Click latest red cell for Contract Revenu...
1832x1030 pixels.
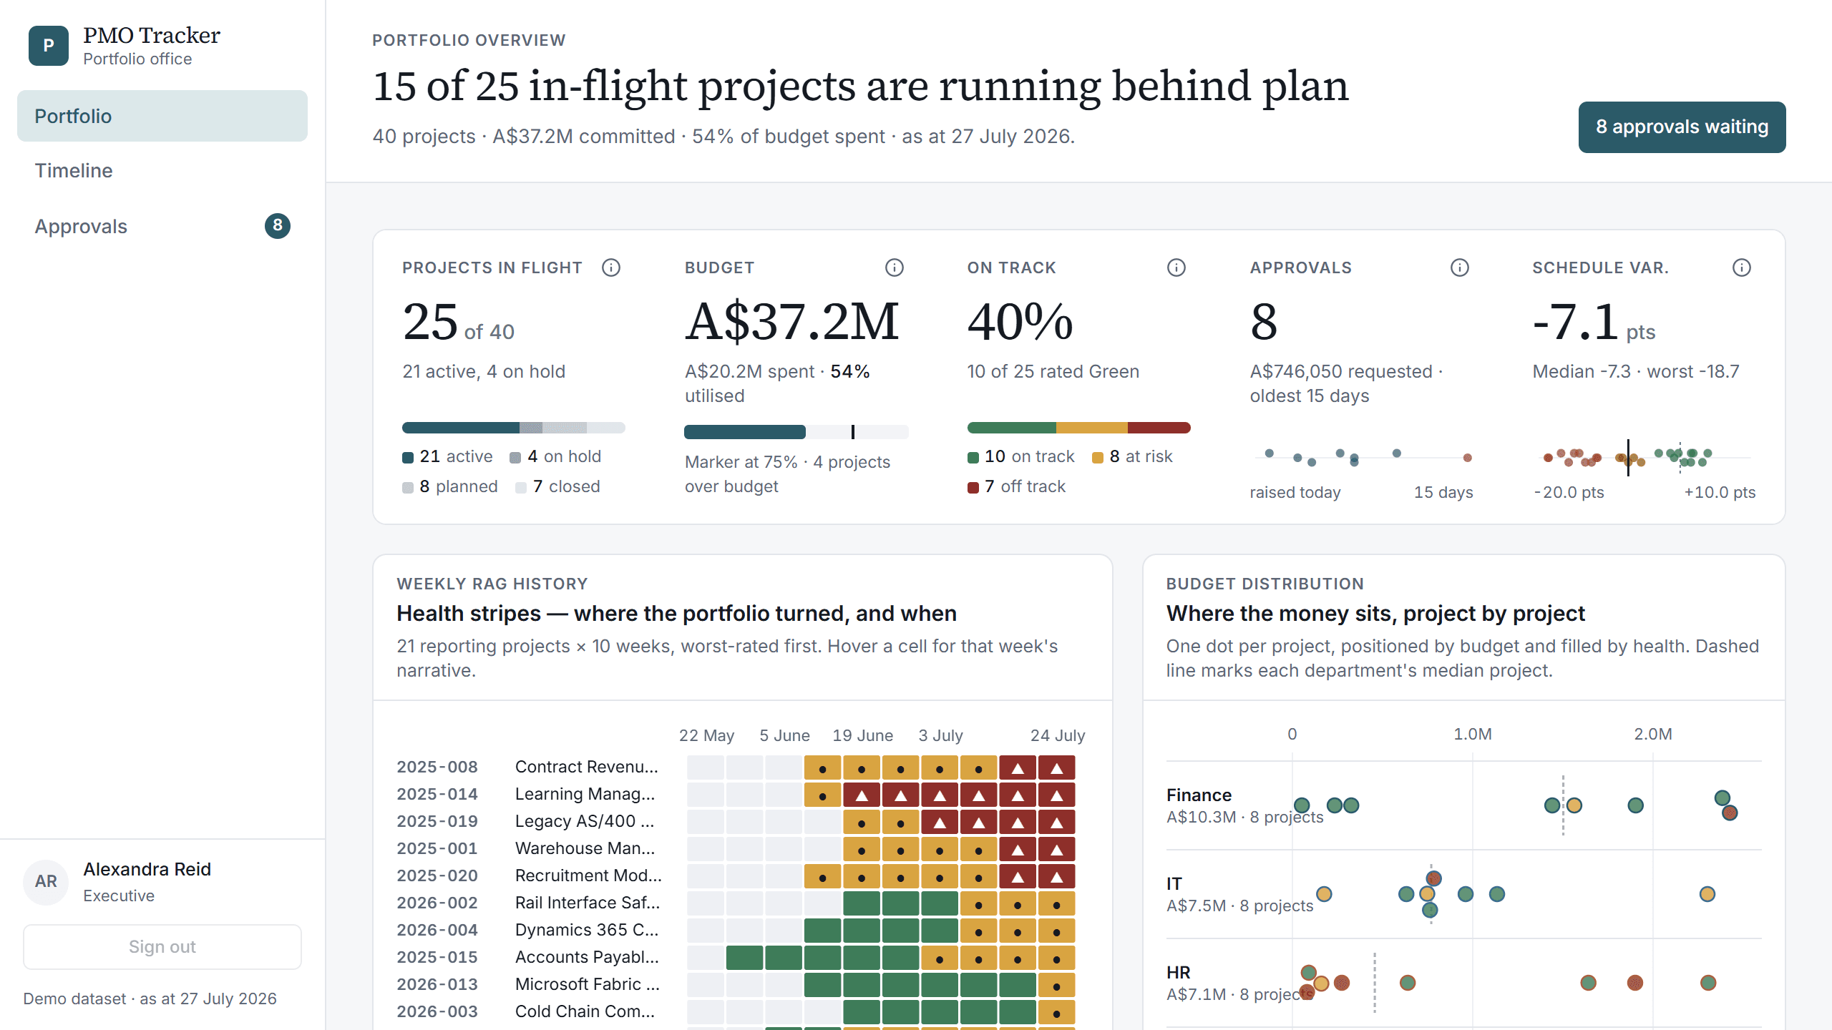point(1057,768)
